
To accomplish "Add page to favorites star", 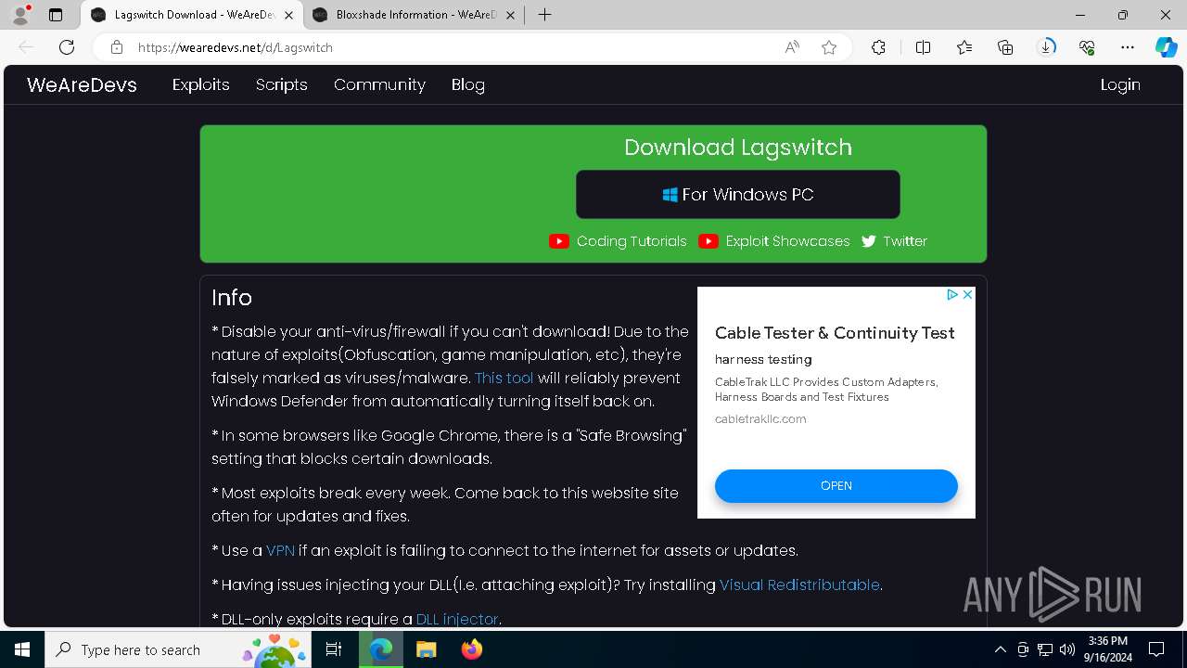I will [x=829, y=47].
